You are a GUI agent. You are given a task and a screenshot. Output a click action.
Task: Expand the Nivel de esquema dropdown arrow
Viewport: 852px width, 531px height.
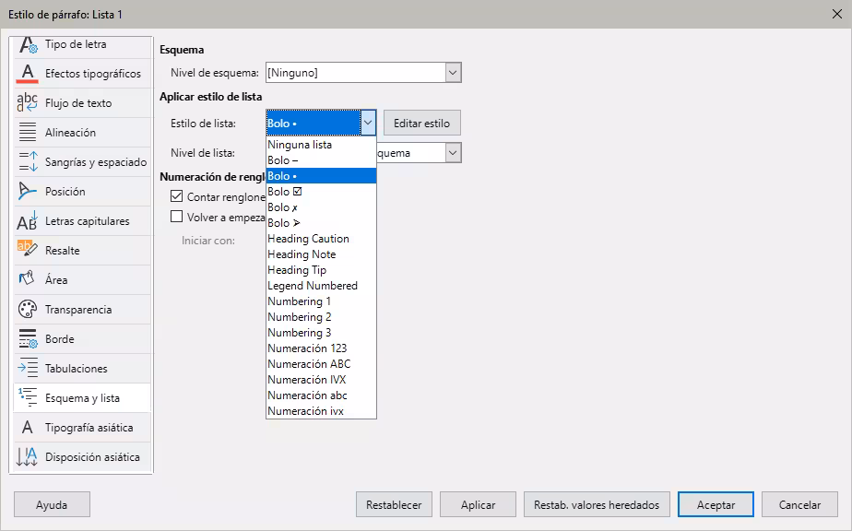click(453, 72)
